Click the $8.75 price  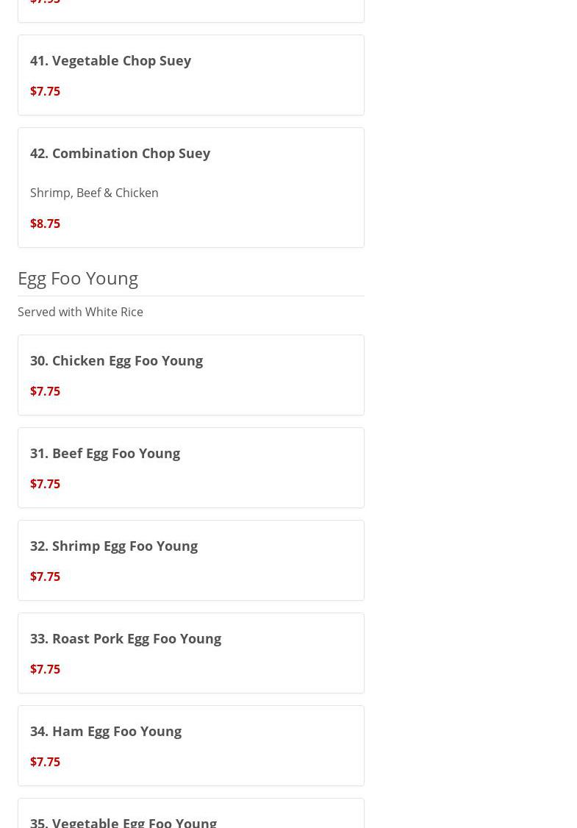coord(45,224)
